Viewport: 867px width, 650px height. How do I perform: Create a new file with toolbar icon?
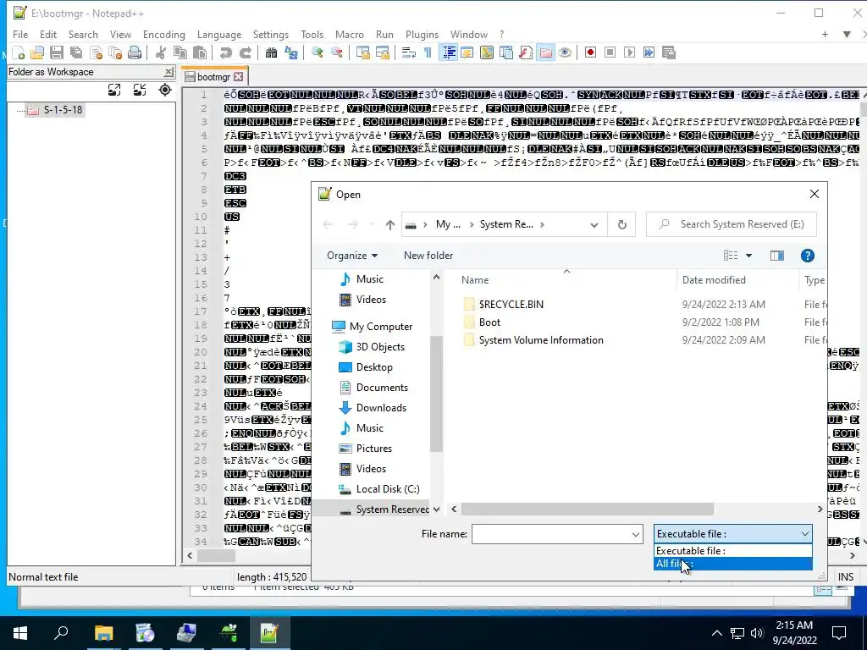(19, 52)
